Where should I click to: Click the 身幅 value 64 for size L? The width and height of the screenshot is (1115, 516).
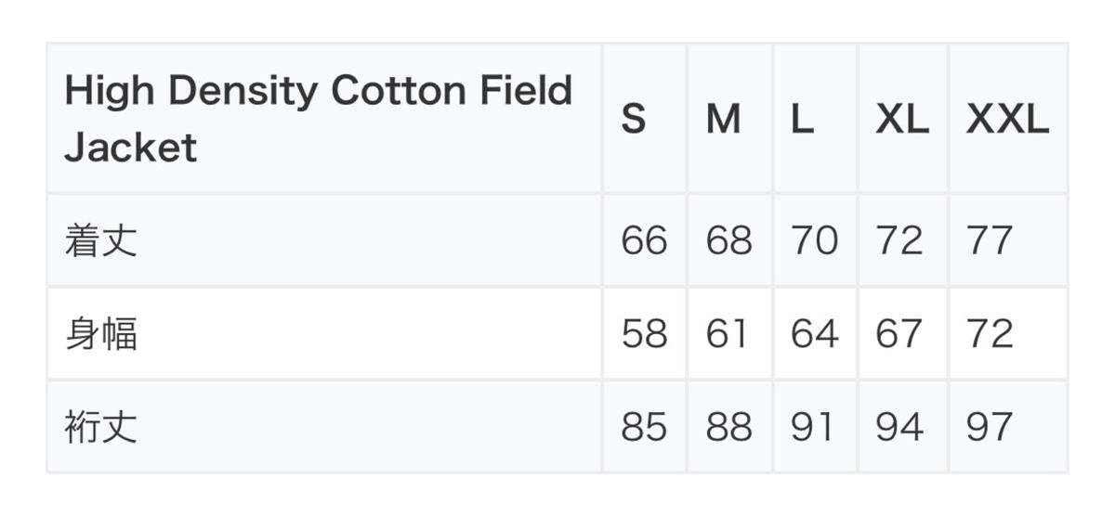(x=814, y=333)
